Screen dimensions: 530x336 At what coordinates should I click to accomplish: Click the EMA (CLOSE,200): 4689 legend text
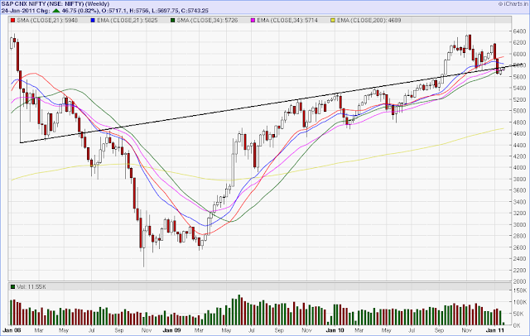(369, 20)
